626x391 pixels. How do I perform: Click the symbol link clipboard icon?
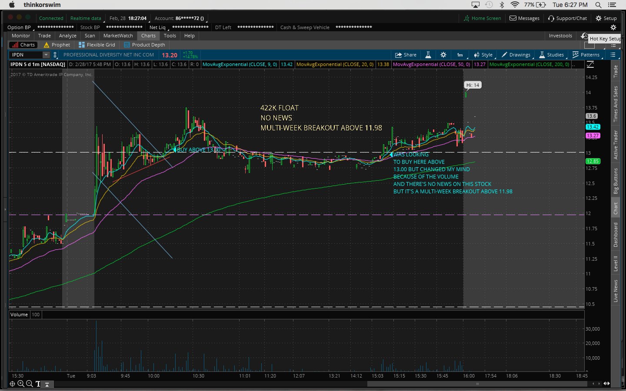(55, 55)
